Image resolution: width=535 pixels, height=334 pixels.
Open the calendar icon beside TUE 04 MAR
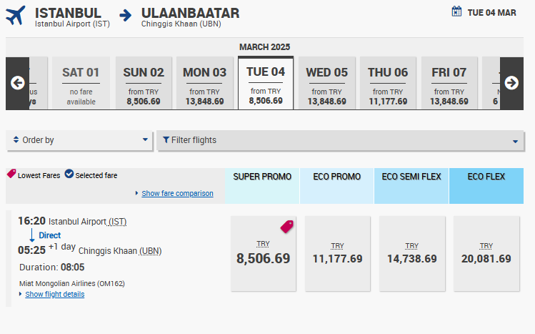tap(456, 11)
